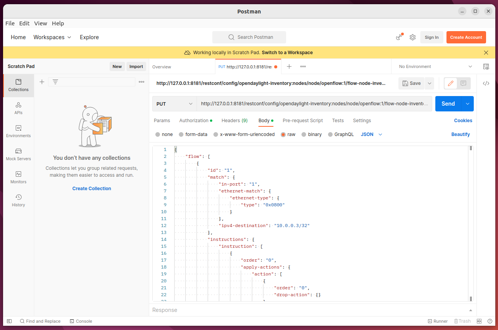
Task: Open the PUT method dropdown
Action: pyautogui.click(x=175, y=104)
